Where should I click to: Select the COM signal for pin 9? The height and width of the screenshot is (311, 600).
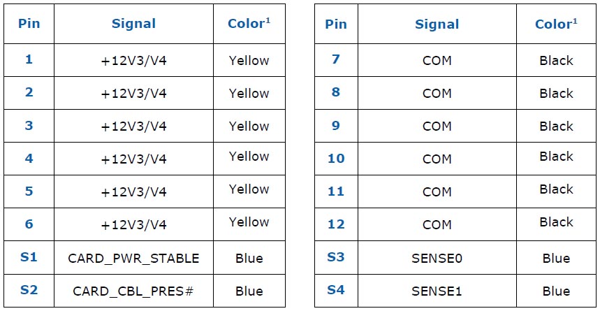(x=437, y=126)
